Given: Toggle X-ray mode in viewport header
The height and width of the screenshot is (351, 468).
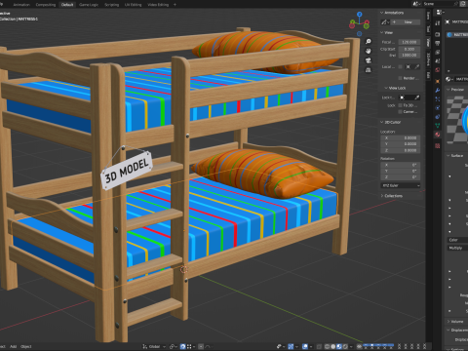Looking at the screenshot, I should pyautogui.click(x=319, y=346).
